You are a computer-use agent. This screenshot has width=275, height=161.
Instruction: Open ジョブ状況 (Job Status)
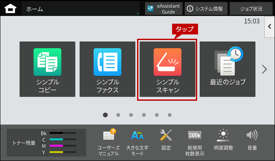[x=251, y=9]
